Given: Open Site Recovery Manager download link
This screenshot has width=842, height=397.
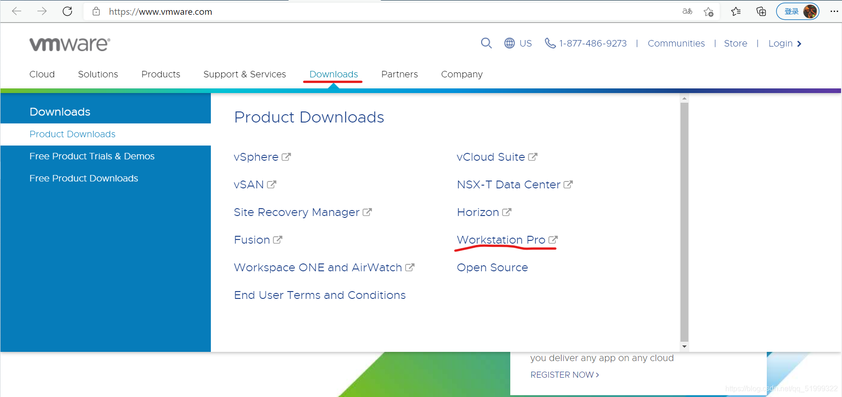Looking at the screenshot, I should 297,212.
